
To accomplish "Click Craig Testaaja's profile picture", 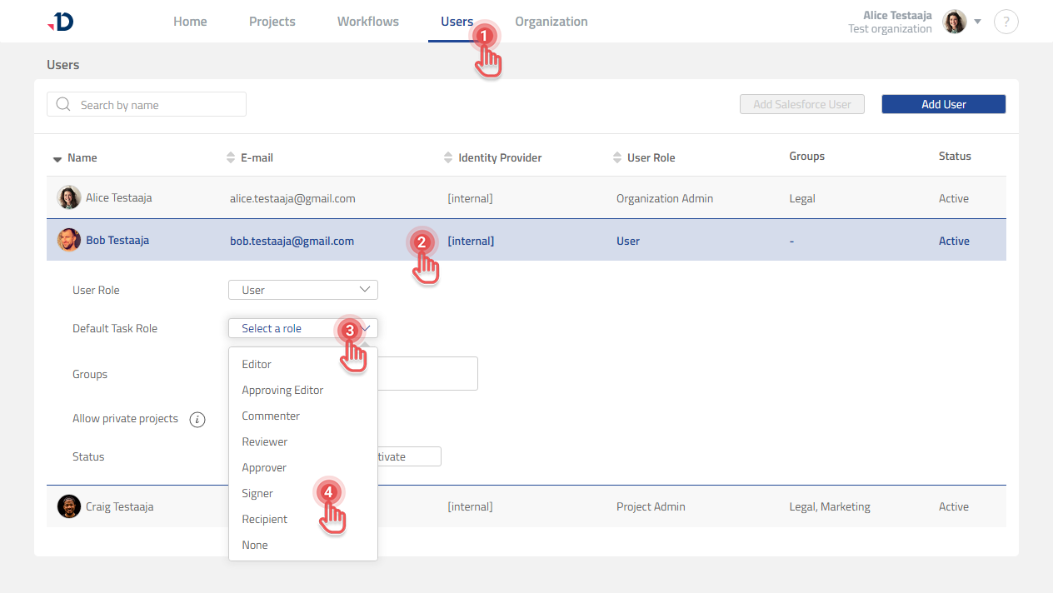I will [x=68, y=506].
